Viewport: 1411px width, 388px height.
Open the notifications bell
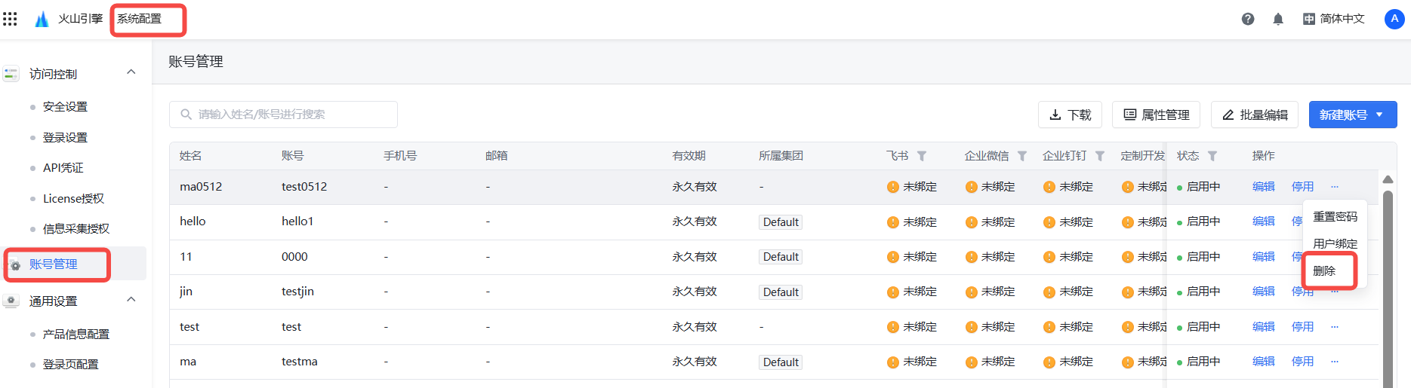click(1278, 19)
